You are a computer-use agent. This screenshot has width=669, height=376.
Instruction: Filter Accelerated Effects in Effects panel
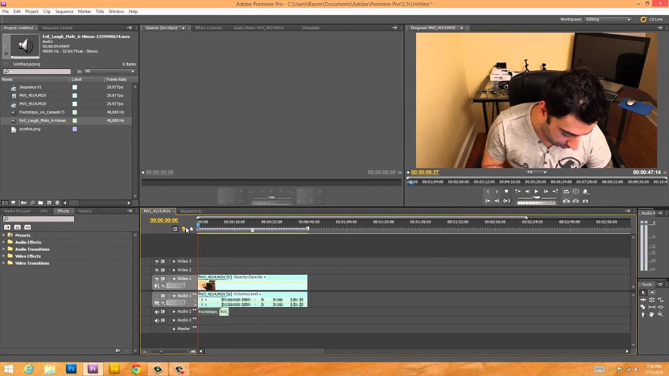7,227
